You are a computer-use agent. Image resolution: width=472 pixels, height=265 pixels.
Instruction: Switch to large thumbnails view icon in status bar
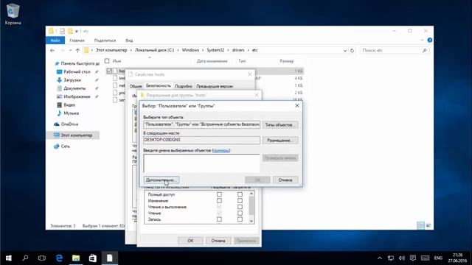click(x=428, y=225)
